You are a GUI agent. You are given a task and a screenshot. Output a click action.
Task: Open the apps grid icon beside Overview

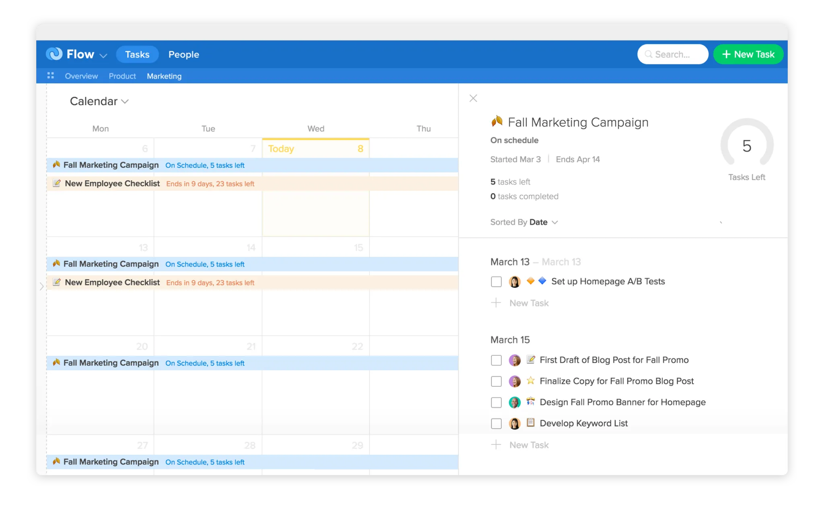pos(51,76)
